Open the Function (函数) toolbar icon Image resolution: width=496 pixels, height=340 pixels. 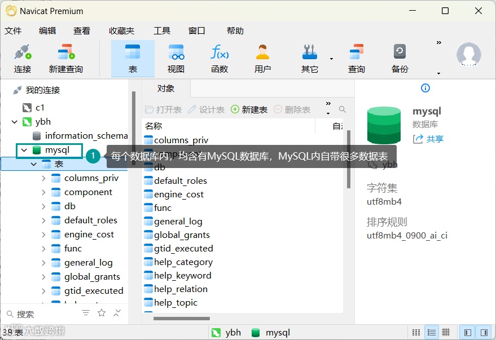click(x=220, y=59)
